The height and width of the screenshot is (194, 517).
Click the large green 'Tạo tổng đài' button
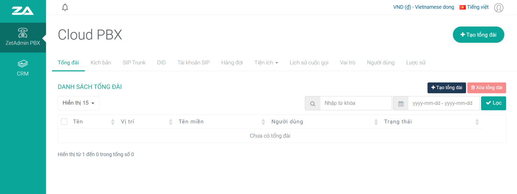click(478, 35)
